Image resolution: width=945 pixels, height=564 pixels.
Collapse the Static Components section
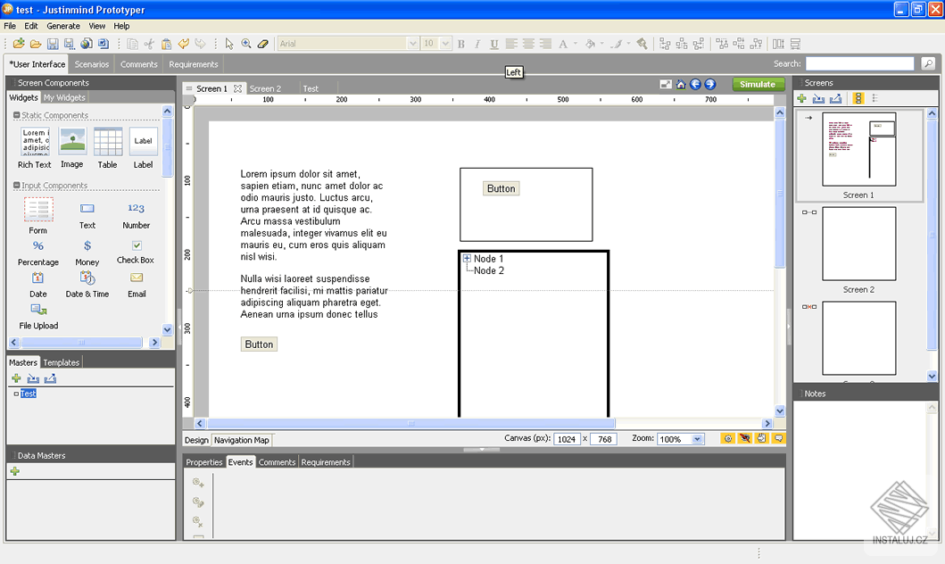(x=17, y=115)
